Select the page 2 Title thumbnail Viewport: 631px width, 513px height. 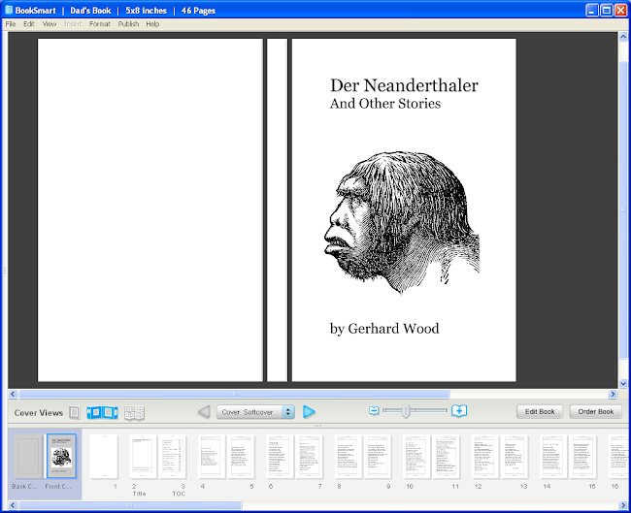coord(143,457)
